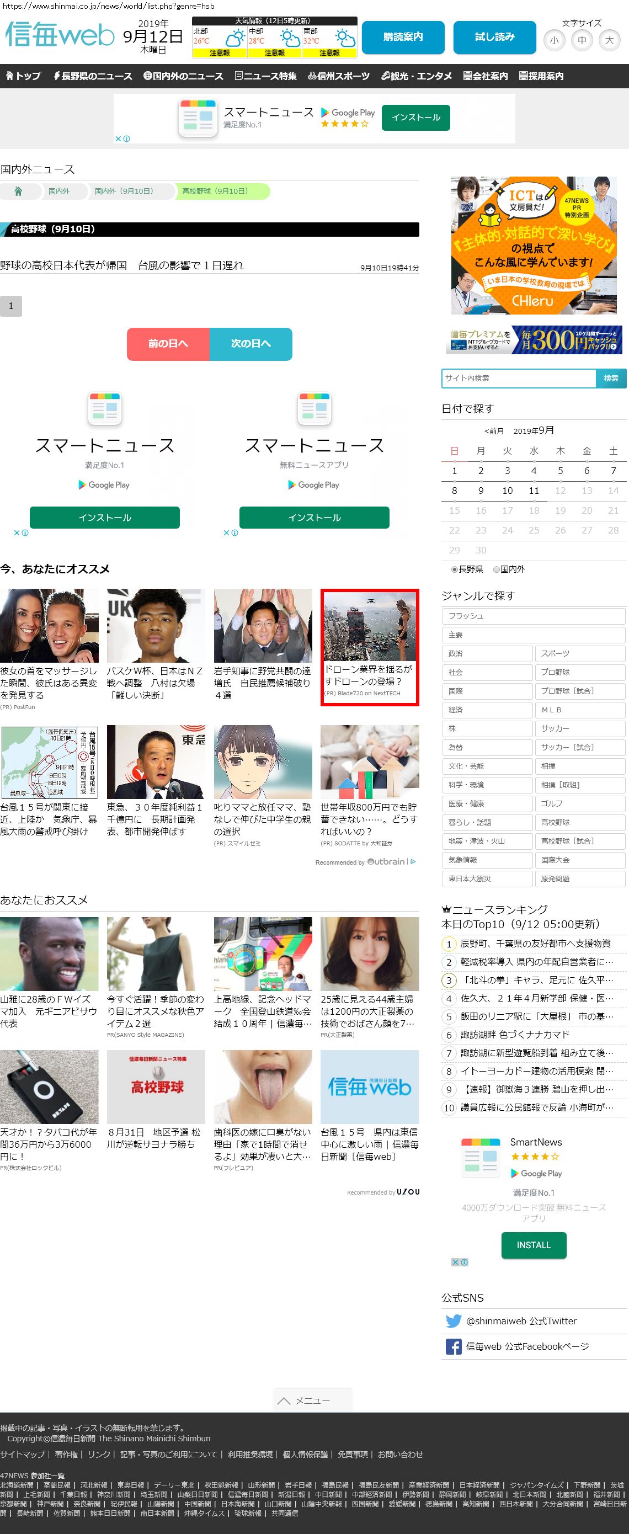Viewport: 629px width, 1534px height.
Task: Open 国内外のニュース menu
Action: click(x=183, y=76)
